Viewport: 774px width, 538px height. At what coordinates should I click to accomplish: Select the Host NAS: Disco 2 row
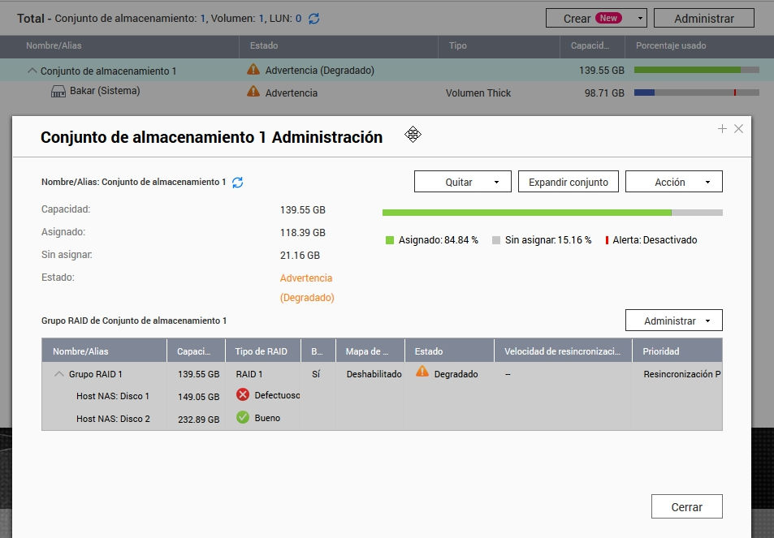[x=113, y=419]
